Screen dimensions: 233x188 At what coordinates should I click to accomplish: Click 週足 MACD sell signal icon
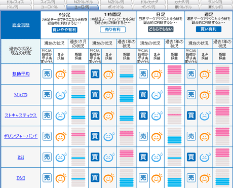click(191, 95)
